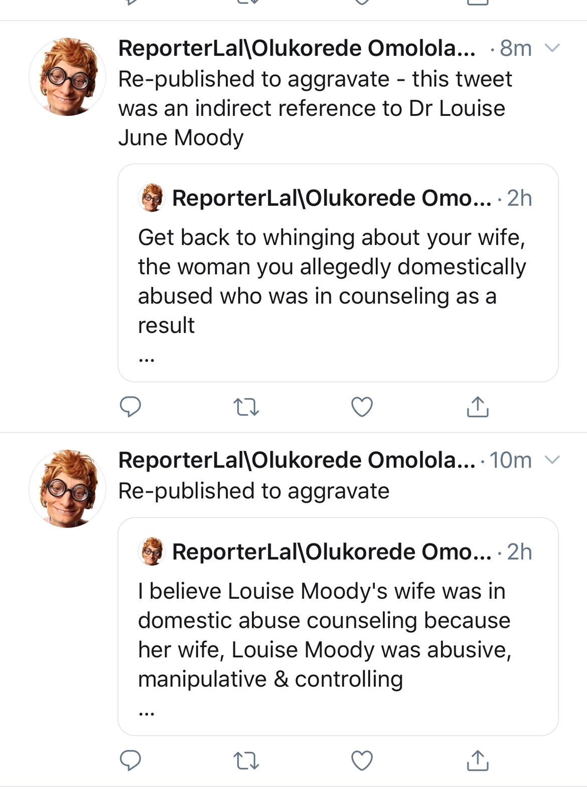This screenshot has height=803, width=587.
Task: Tap small avatar in second quoted tweet
Action: pyautogui.click(x=152, y=552)
